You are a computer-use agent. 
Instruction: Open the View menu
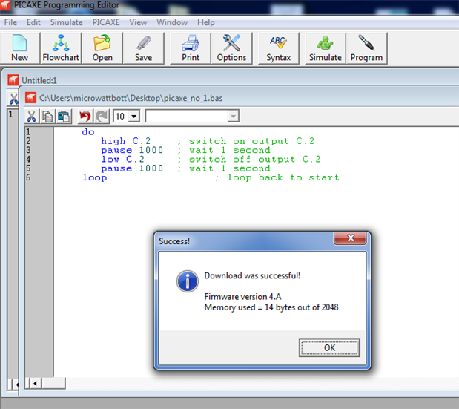click(x=138, y=22)
